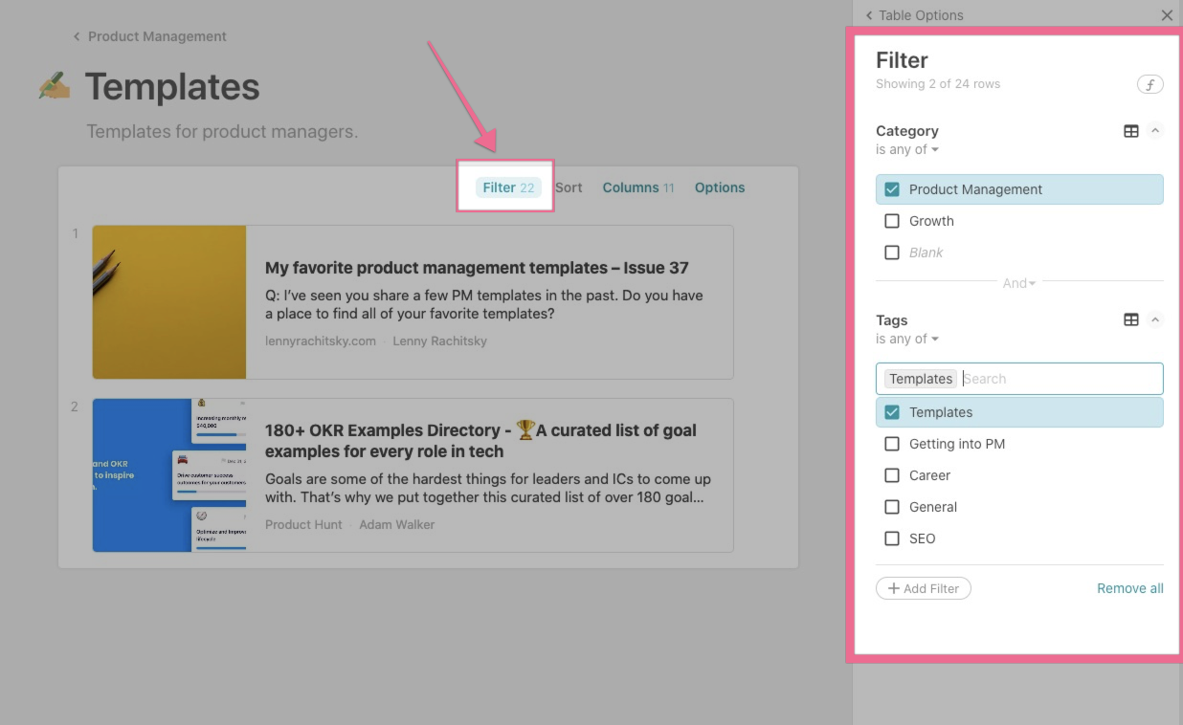Tick the Getting into PM tag
This screenshot has width=1183, height=725.
click(892, 444)
